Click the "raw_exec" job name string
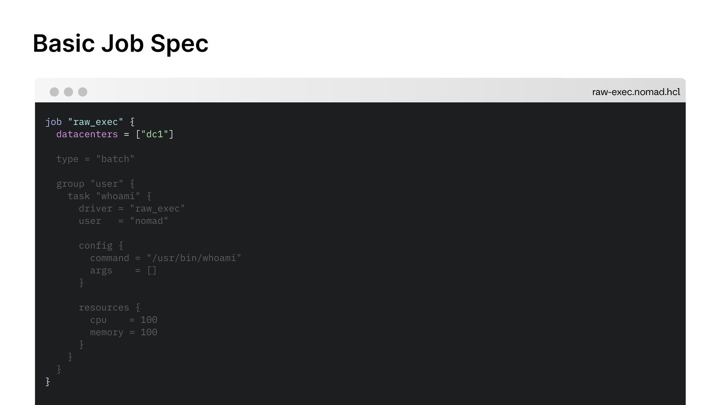The image size is (720, 405). pos(95,122)
